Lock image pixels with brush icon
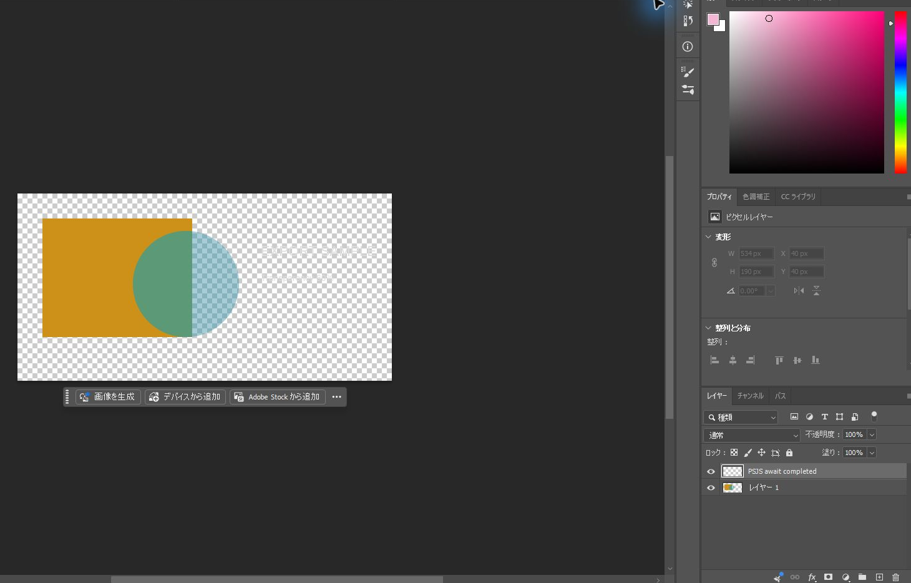Viewport: 911px width, 583px height. pyautogui.click(x=748, y=453)
